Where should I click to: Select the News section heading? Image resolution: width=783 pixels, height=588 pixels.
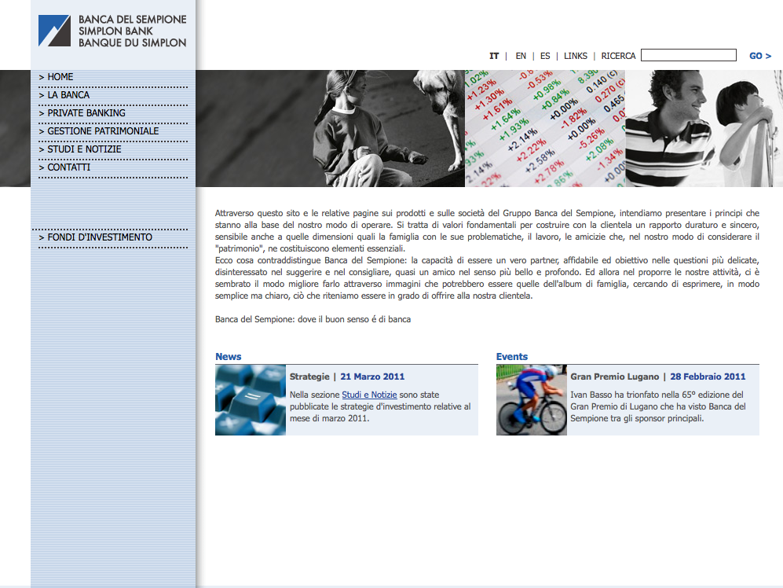(229, 357)
